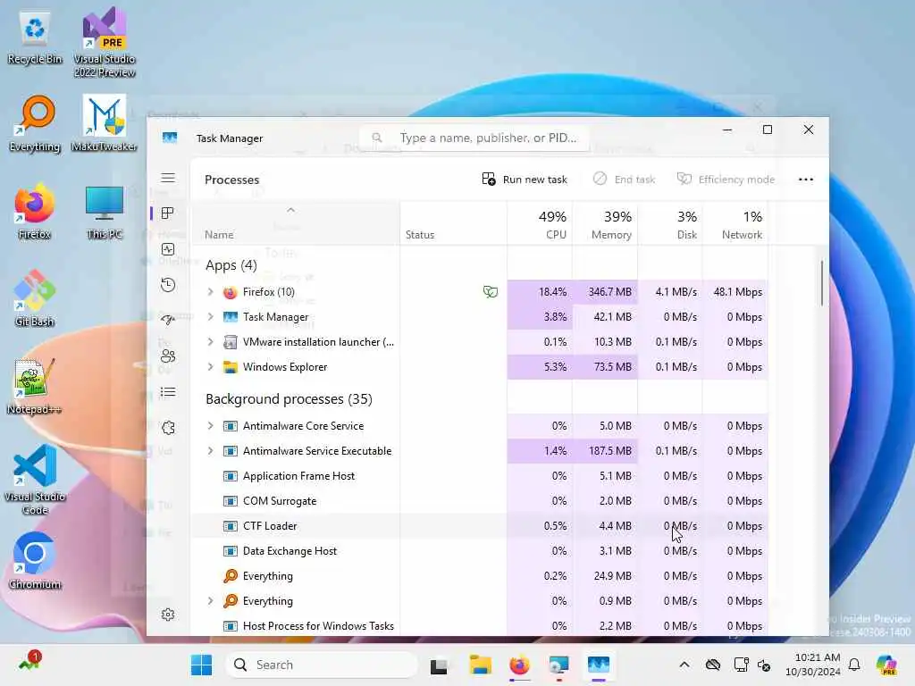Sort by CPU usage column
Viewport: 915px width, 686px height.
[x=540, y=224]
